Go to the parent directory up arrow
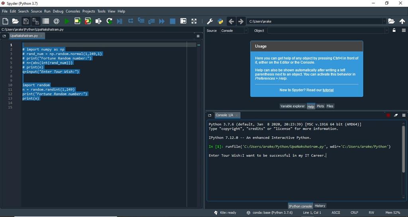 coord(402,21)
